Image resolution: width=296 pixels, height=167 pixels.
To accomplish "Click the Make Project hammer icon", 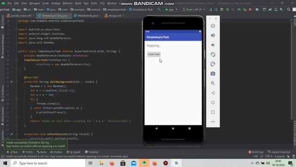I will pos(159,9).
